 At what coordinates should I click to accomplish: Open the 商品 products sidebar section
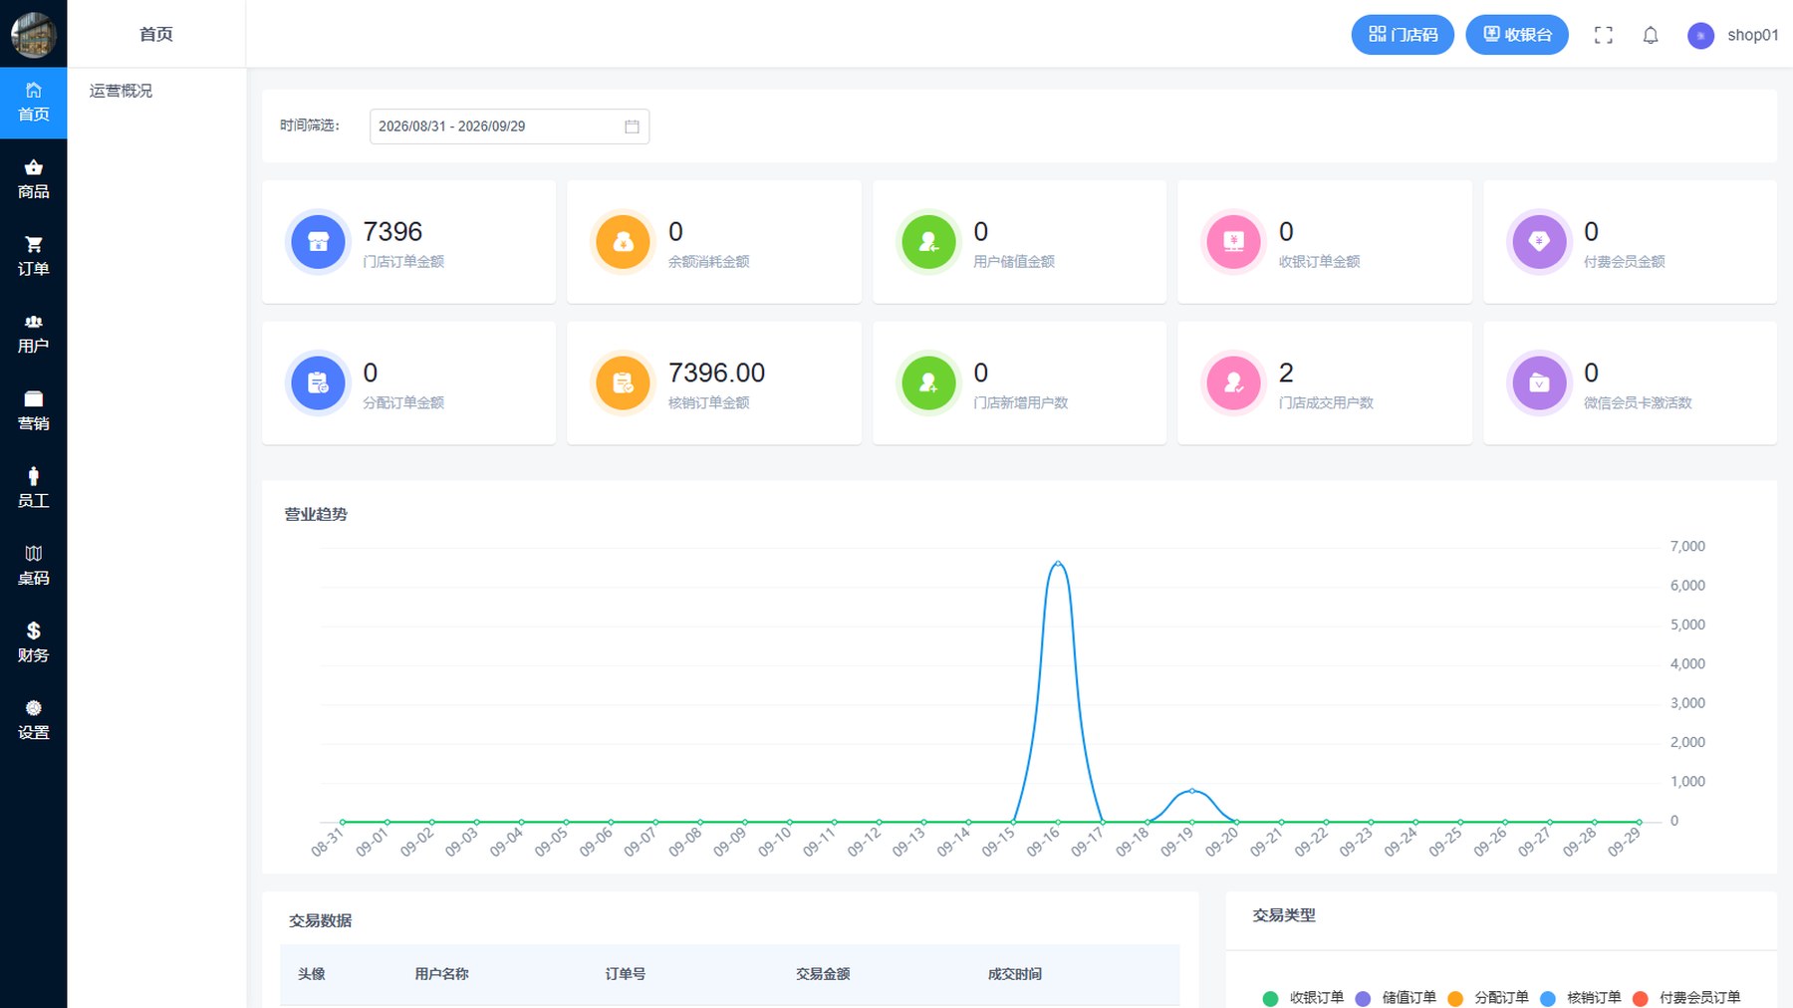[x=33, y=179]
